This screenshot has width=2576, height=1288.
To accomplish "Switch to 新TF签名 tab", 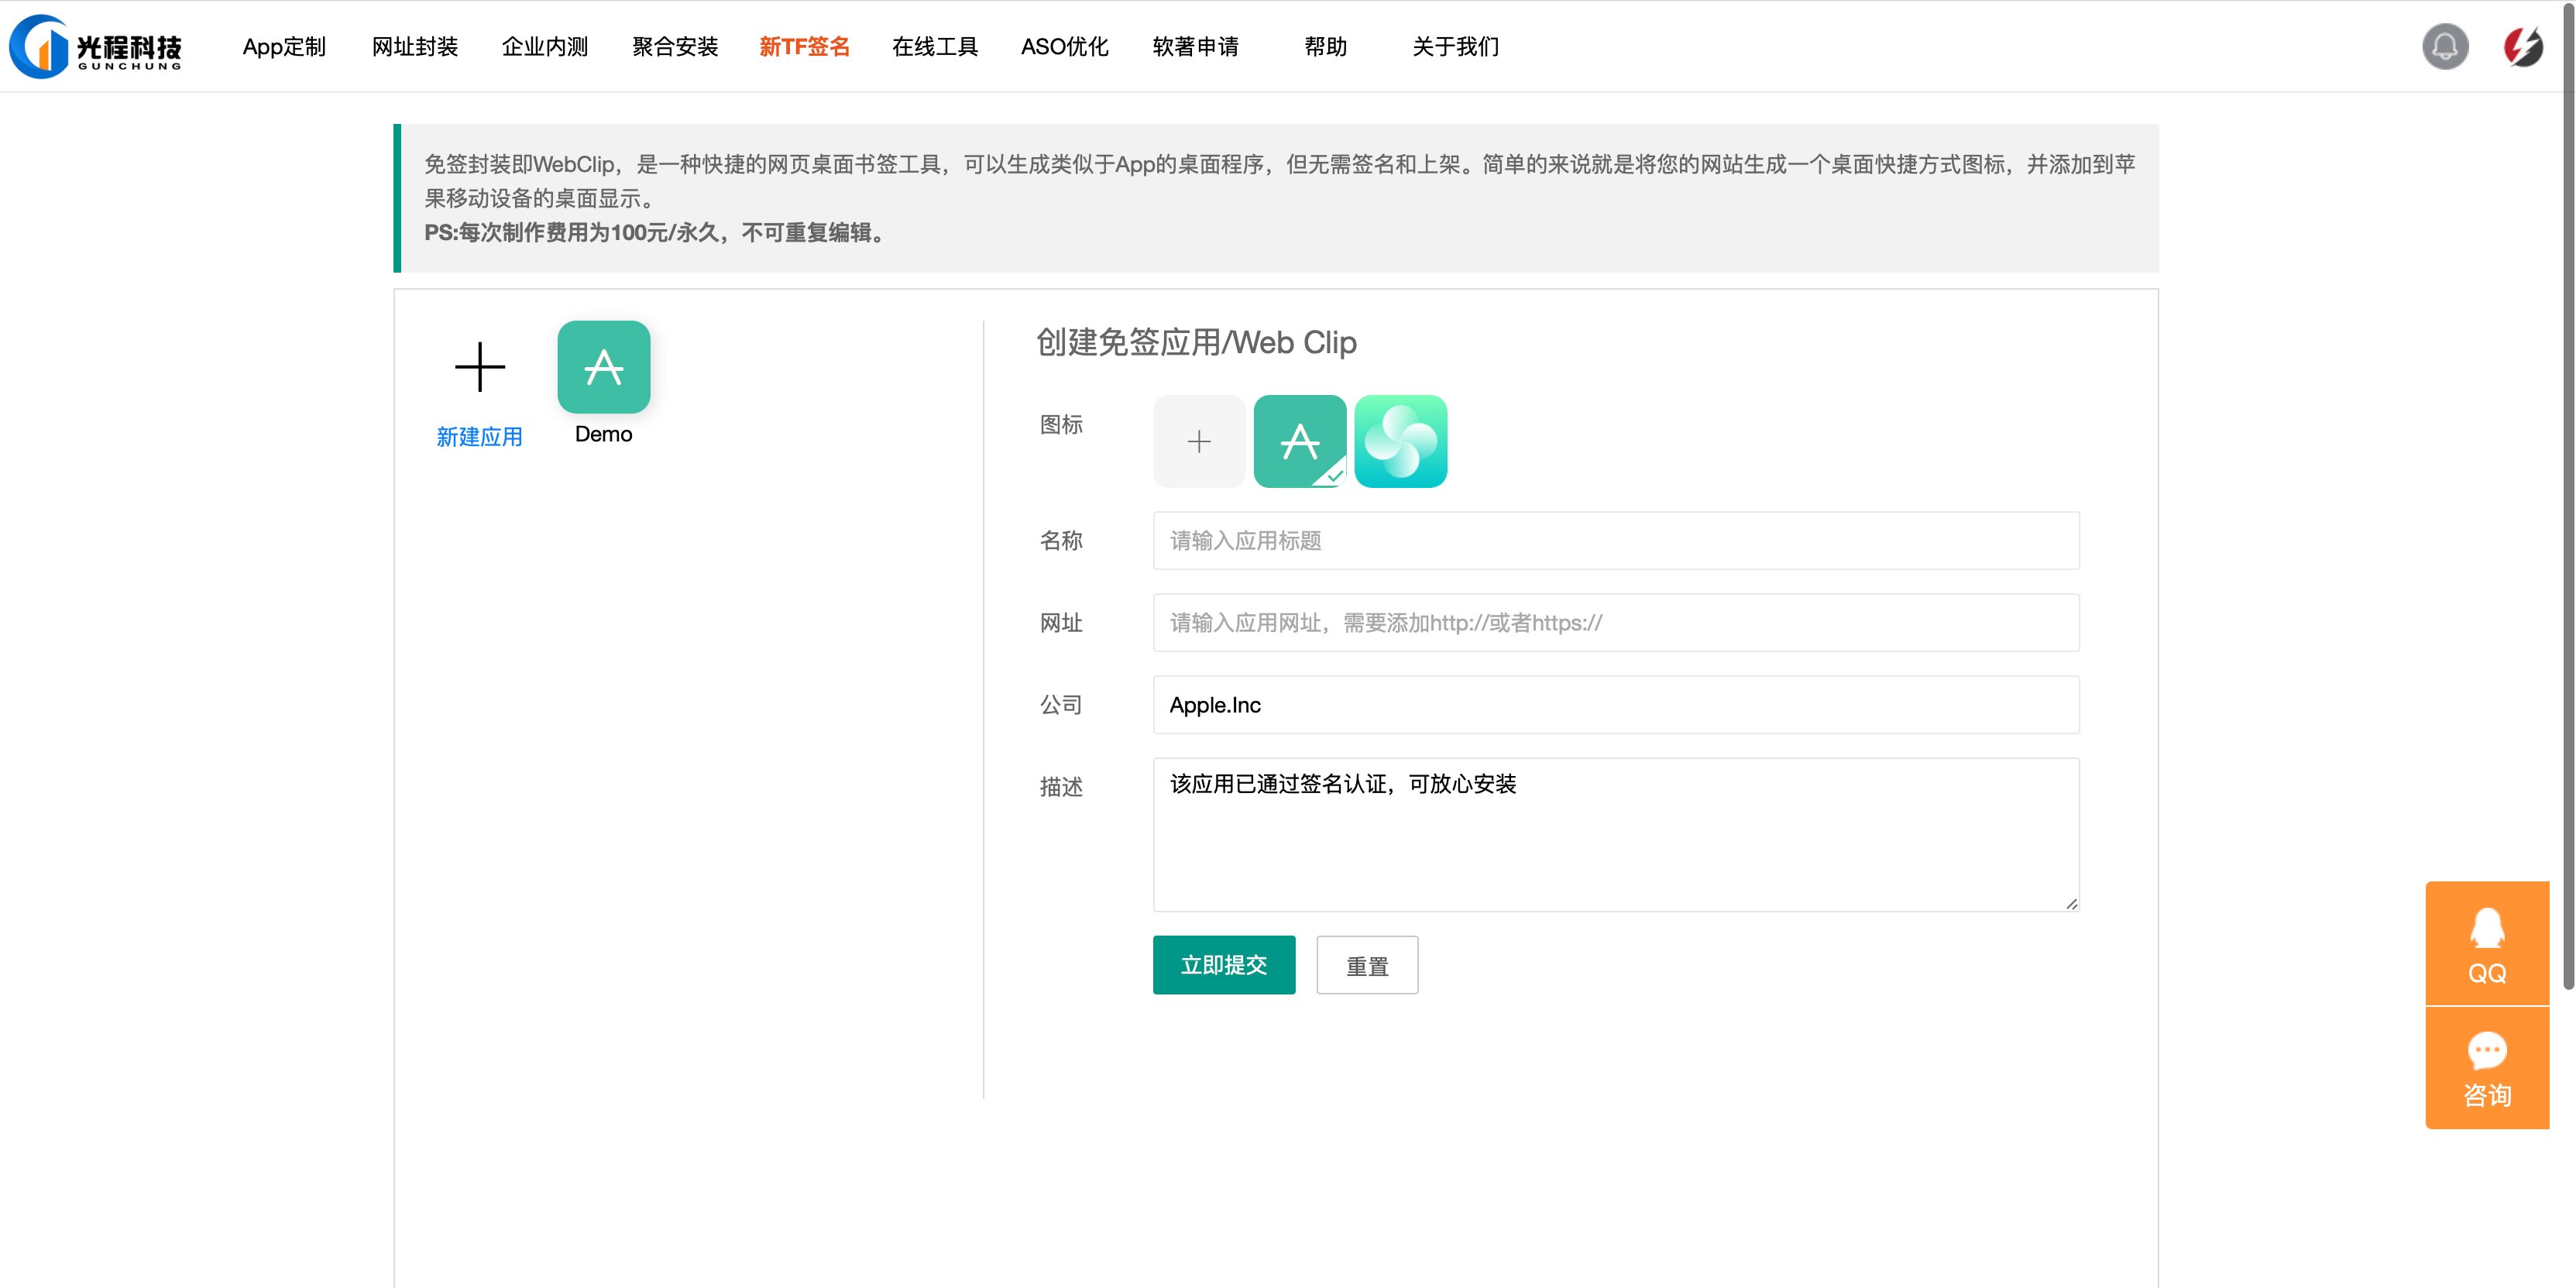I will (804, 46).
